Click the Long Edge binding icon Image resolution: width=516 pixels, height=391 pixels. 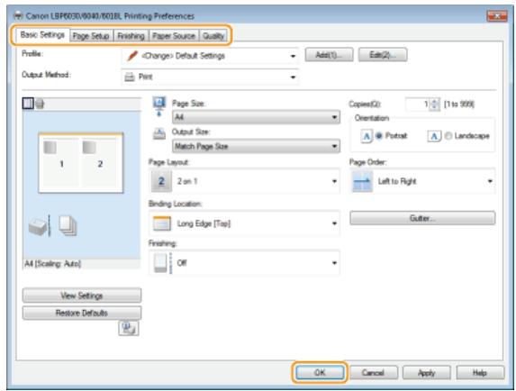pos(162,223)
